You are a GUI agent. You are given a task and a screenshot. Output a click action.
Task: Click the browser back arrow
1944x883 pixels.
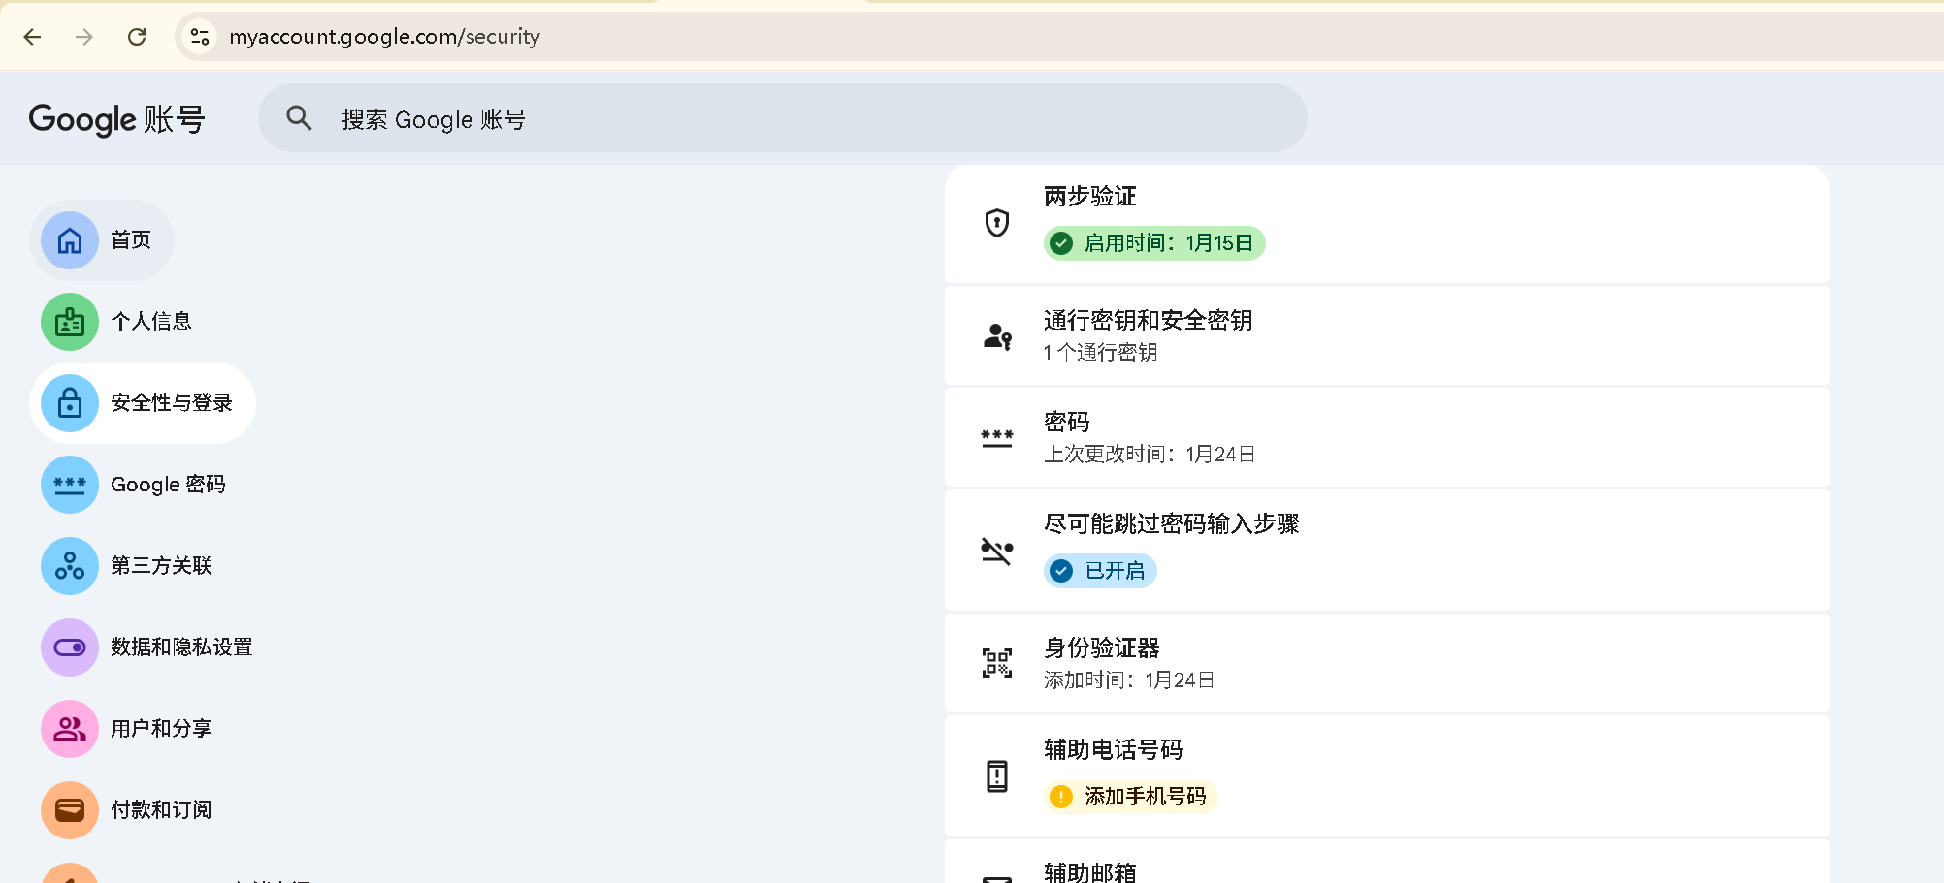[x=32, y=37]
